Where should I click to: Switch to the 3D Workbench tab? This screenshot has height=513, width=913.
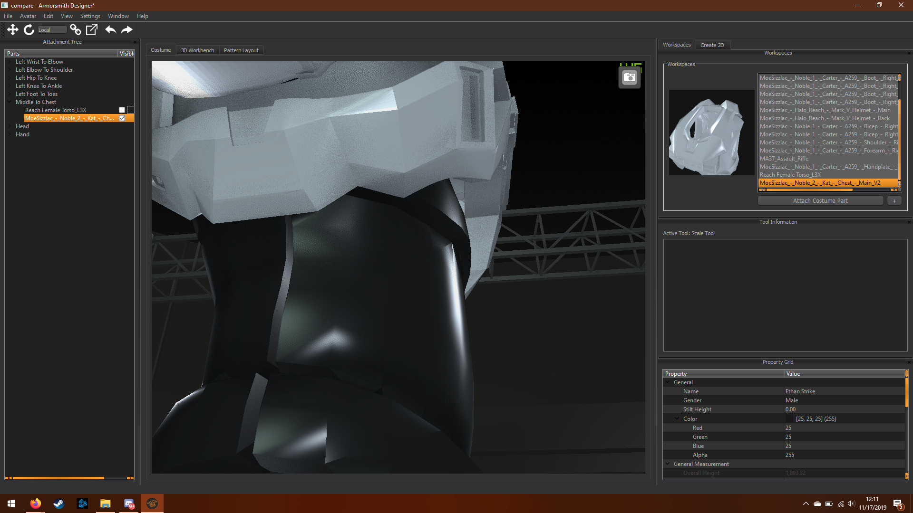point(197,50)
